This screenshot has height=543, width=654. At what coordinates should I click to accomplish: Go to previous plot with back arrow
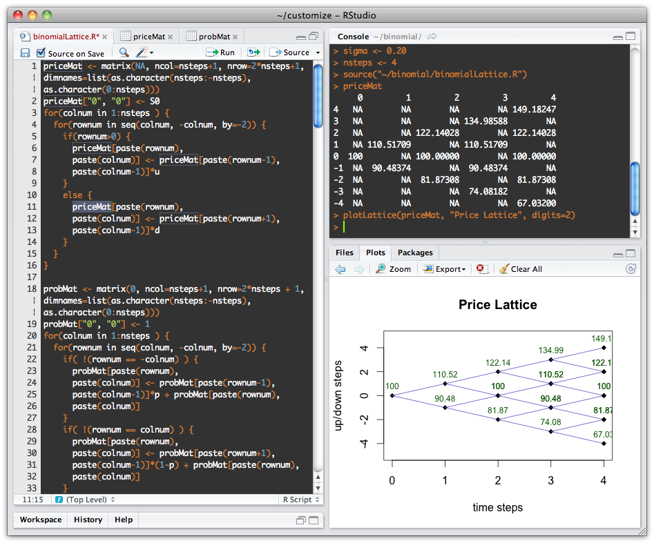(x=340, y=269)
